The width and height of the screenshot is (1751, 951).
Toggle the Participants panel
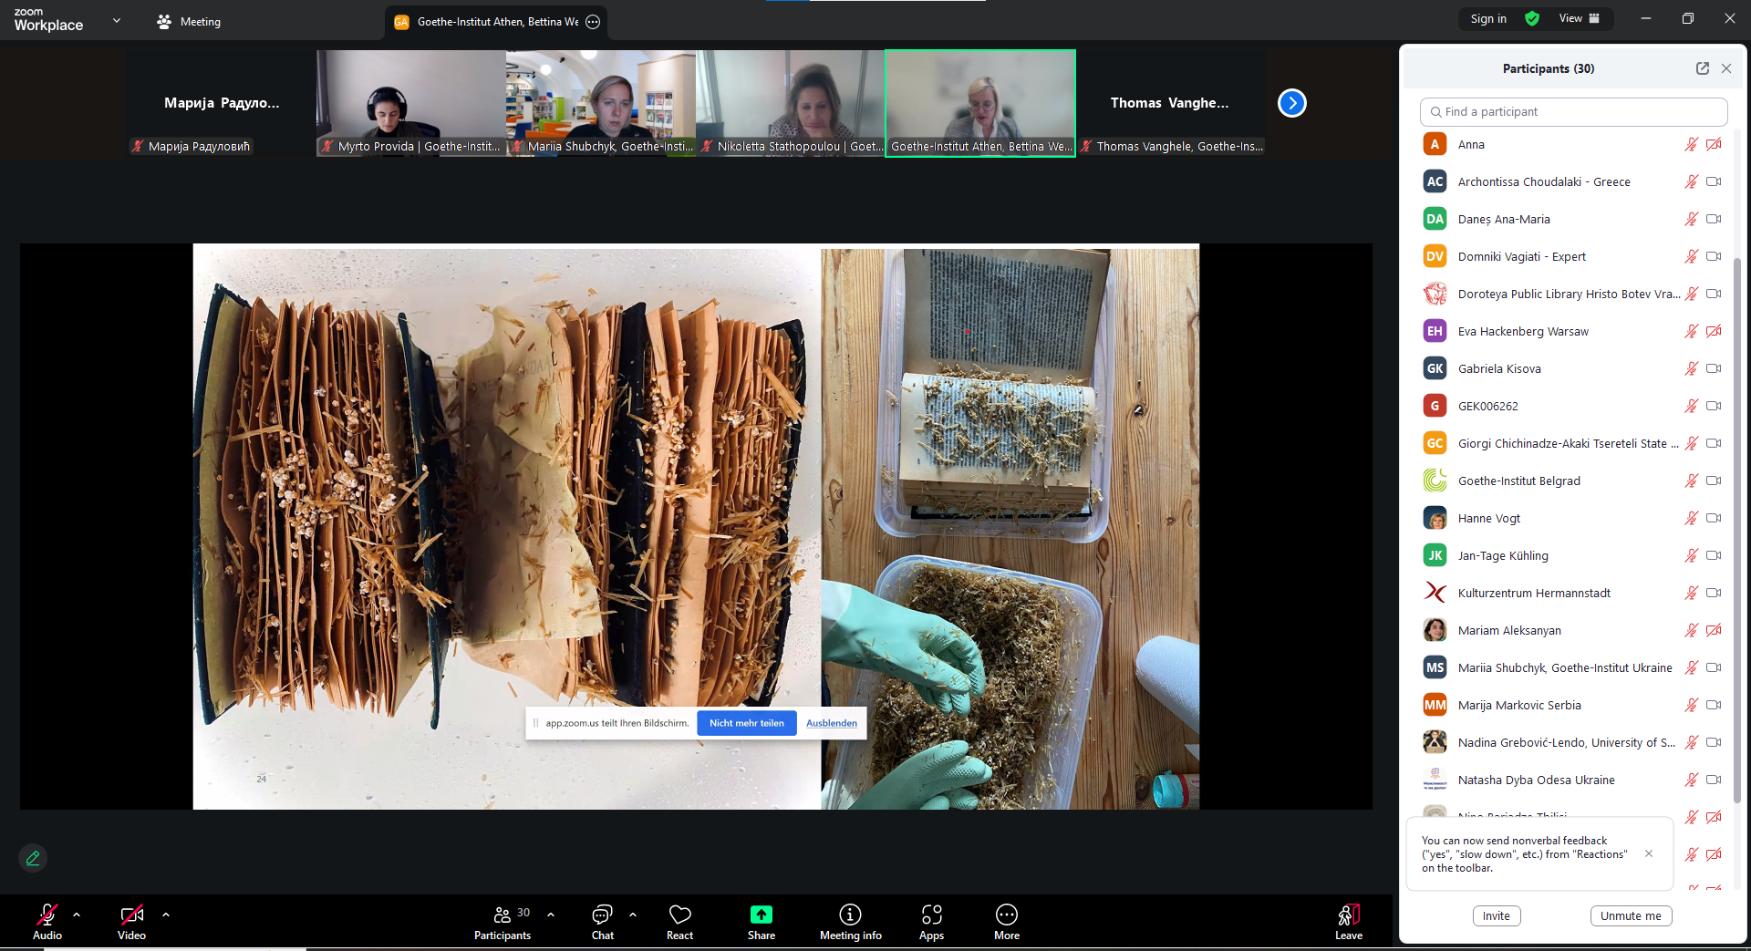point(503,921)
